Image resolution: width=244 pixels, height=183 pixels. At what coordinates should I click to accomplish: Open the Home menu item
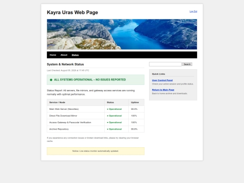point(53,55)
